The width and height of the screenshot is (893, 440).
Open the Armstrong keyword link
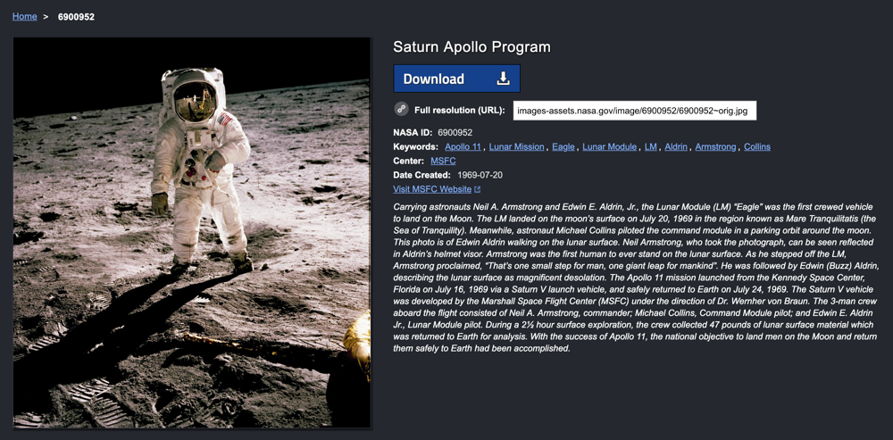click(715, 146)
